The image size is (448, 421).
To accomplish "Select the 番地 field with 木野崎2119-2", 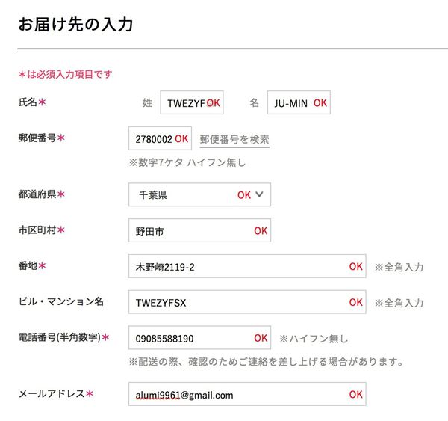I will (239, 266).
